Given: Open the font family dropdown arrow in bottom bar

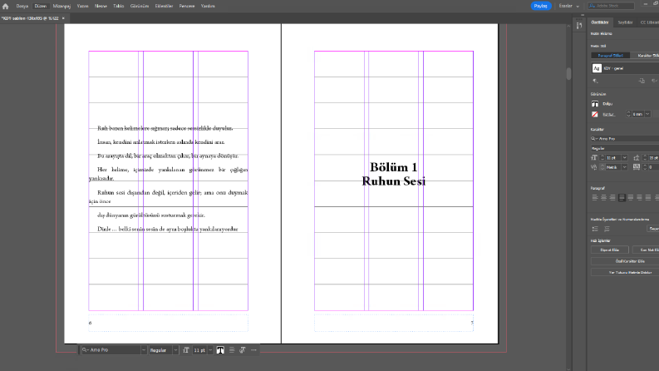Looking at the screenshot, I should click(144, 350).
